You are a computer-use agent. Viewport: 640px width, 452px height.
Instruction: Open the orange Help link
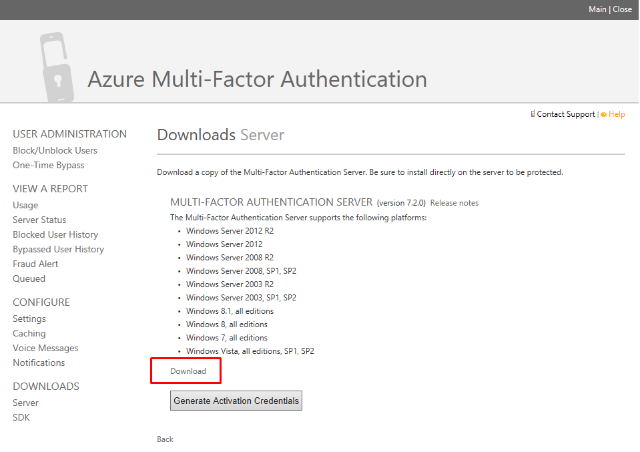[x=617, y=114]
